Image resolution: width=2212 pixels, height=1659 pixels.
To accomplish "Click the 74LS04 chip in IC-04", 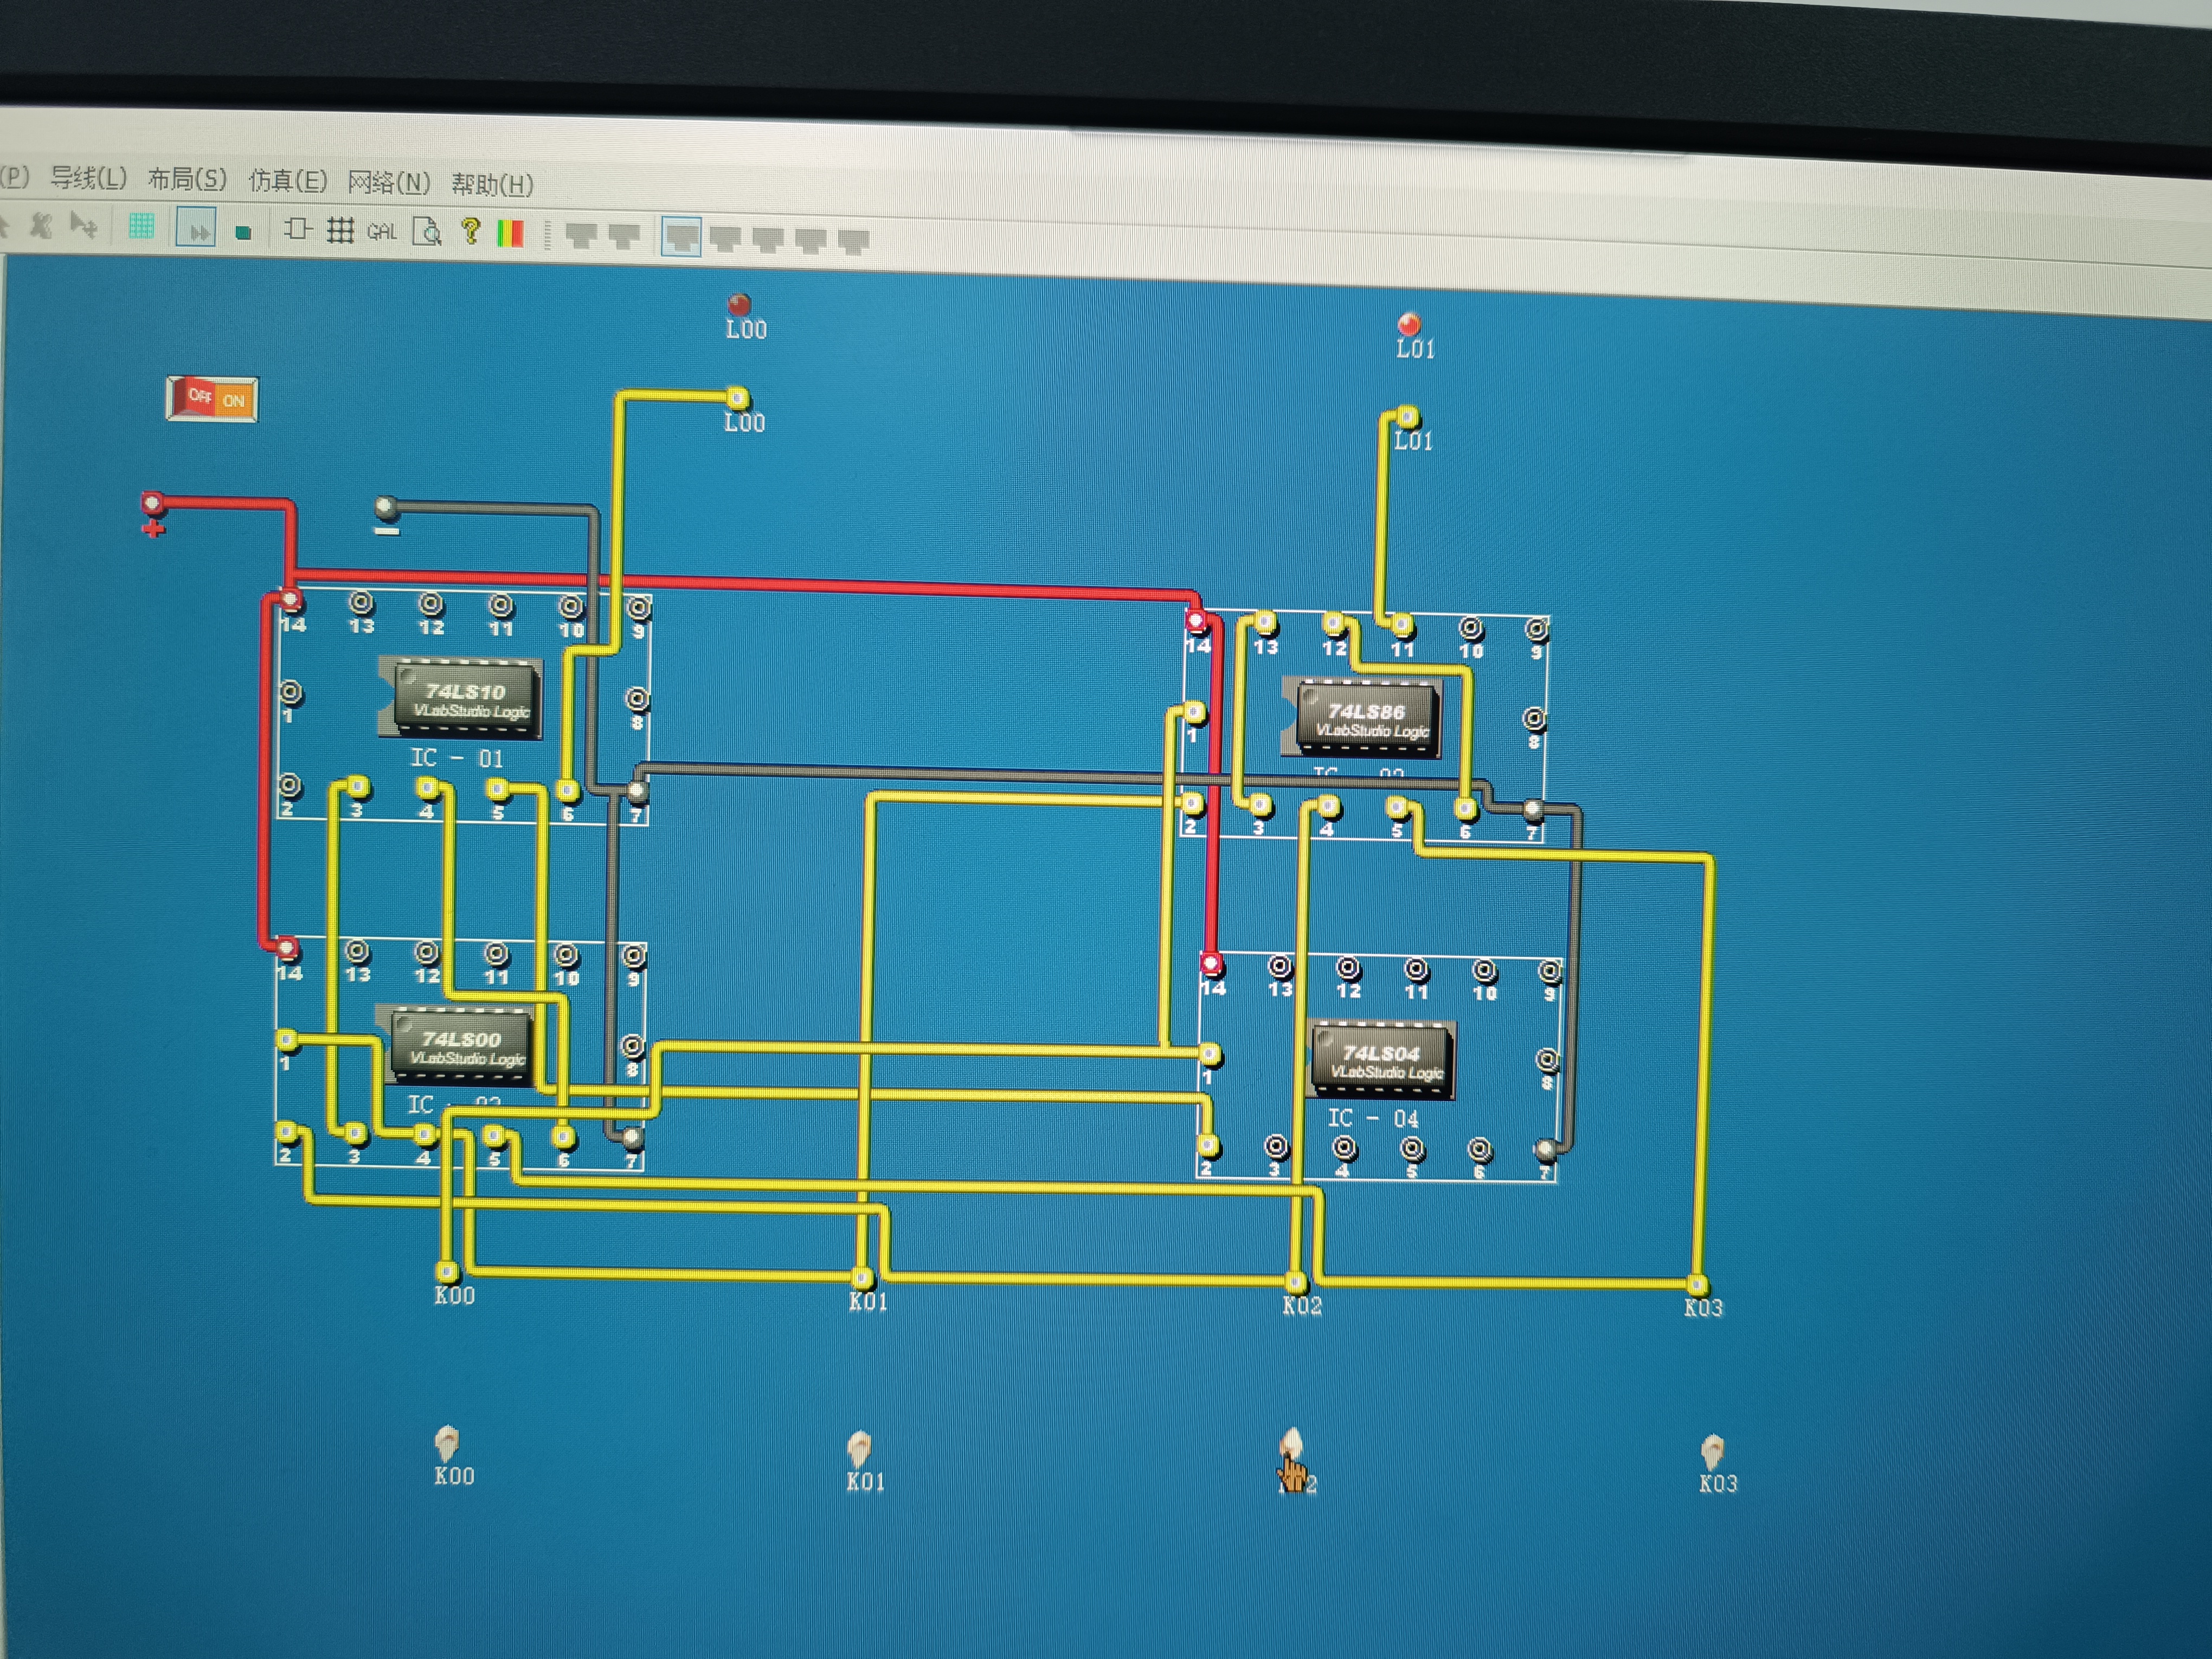I will [1381, 1061].
